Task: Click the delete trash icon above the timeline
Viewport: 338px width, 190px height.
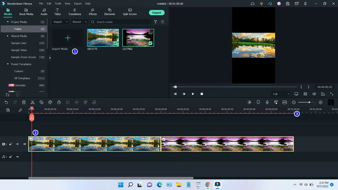Action: (24, 102)
